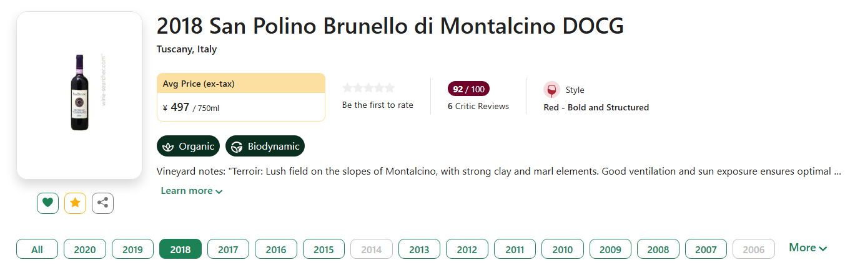Viewport: 845px width, 270px height.
Task: Switch to the 2020 vintage
Action: (x=85, y=249)
